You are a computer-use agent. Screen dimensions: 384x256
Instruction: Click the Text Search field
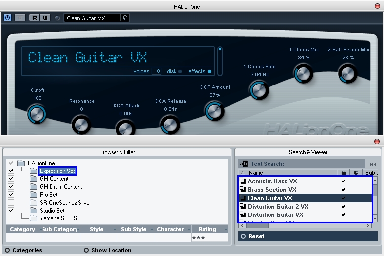pos(302,164)
